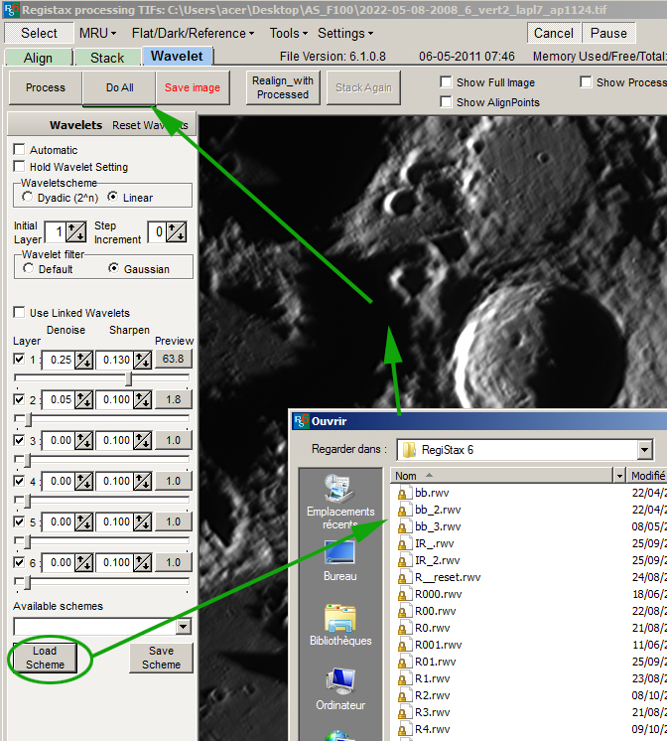Adjust layer 6 Denoise stepper
Screen dimensions: 667x741
83,563
